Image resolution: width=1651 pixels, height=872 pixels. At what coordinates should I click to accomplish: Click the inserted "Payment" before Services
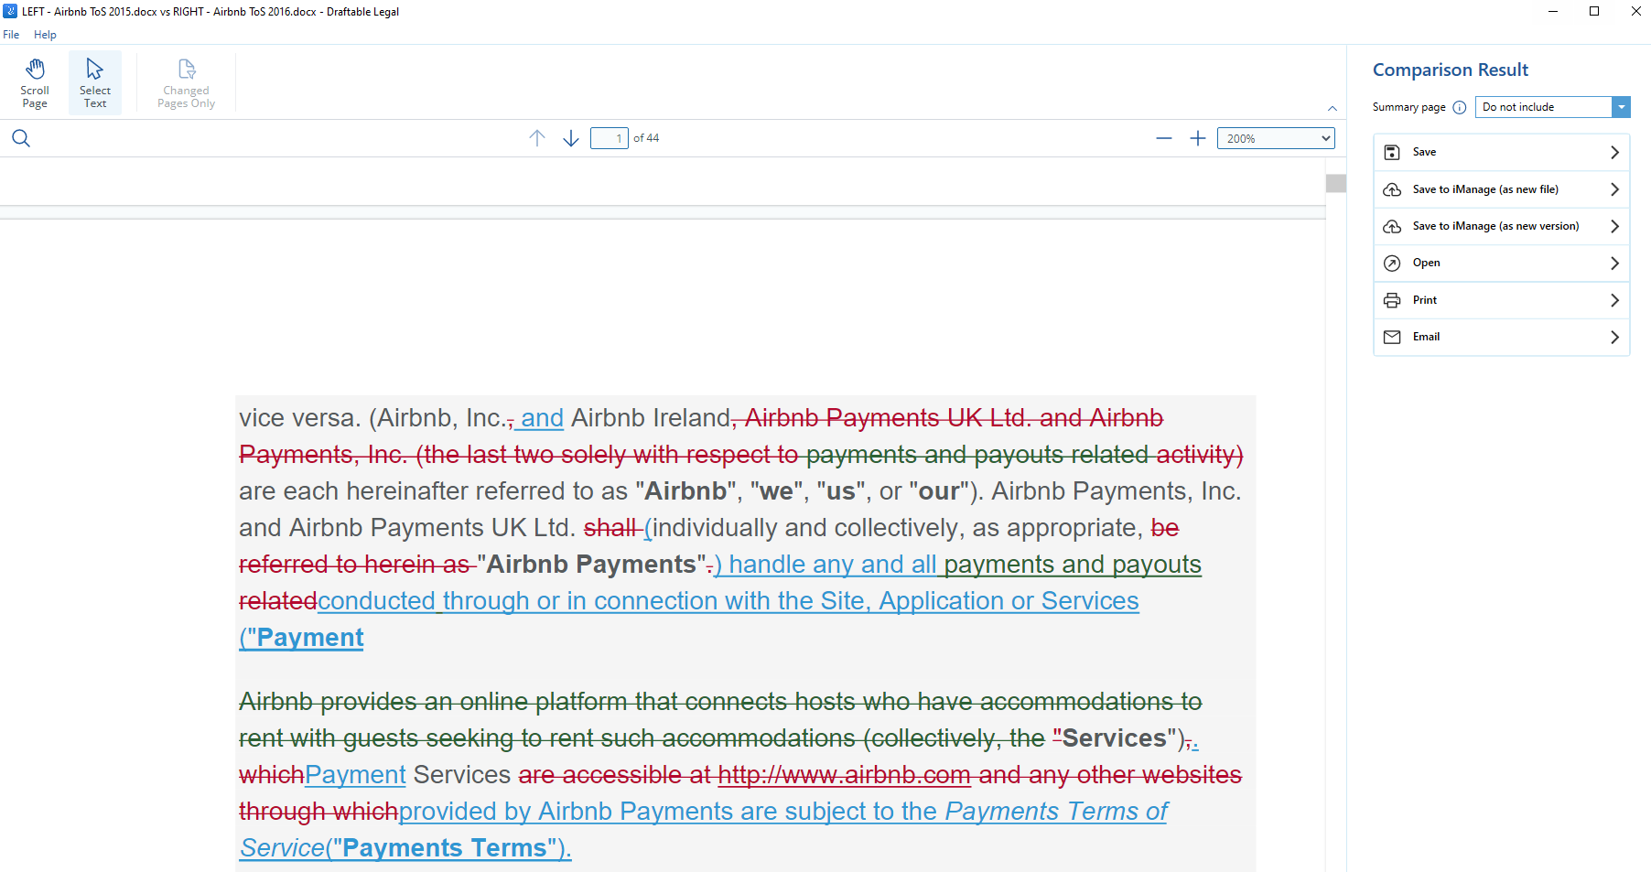point(355,775)
